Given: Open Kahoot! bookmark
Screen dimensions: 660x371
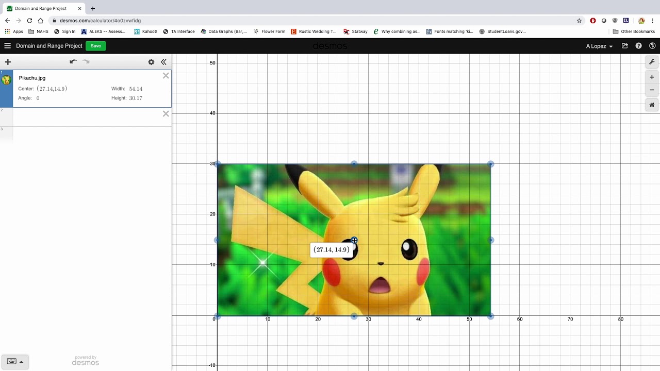Looking at the screenshot, I should point(145,31).
